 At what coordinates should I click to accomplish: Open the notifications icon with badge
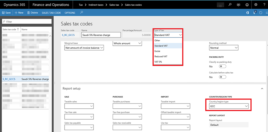click(255, 12)
